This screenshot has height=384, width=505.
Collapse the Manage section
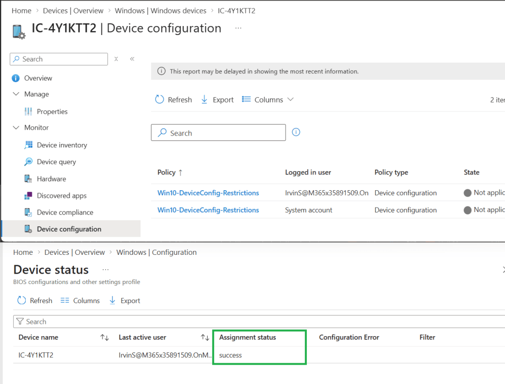coord(16,94)
